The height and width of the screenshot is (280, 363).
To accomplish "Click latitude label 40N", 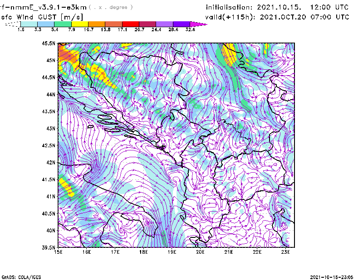I will pos(51,231).
